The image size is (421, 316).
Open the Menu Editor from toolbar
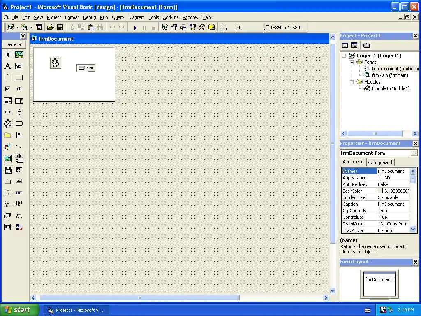pos(39,27)
